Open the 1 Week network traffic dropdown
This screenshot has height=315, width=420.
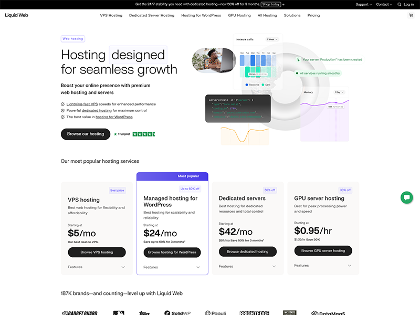[272, 39]
